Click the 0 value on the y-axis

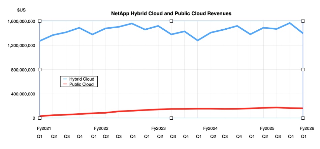(x=34, y=118)
